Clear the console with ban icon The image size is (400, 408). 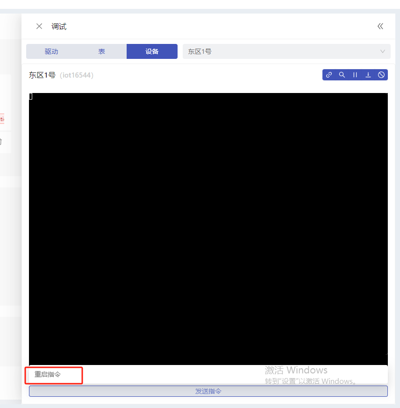(381, 75)
